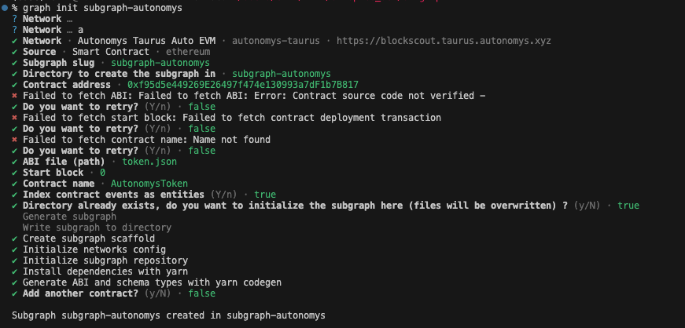Click the green checkmark beside Contract address
Image resolution: width=685 pixels, height=328 pixels.
coord(15,85)
